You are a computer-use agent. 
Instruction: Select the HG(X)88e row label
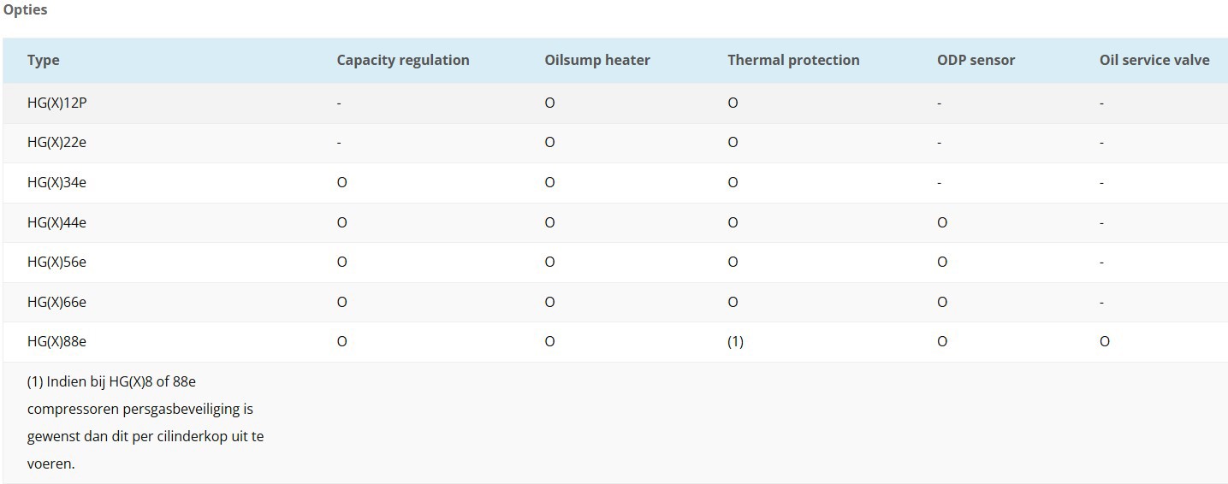pyautogui.click(x=56, y=341)
